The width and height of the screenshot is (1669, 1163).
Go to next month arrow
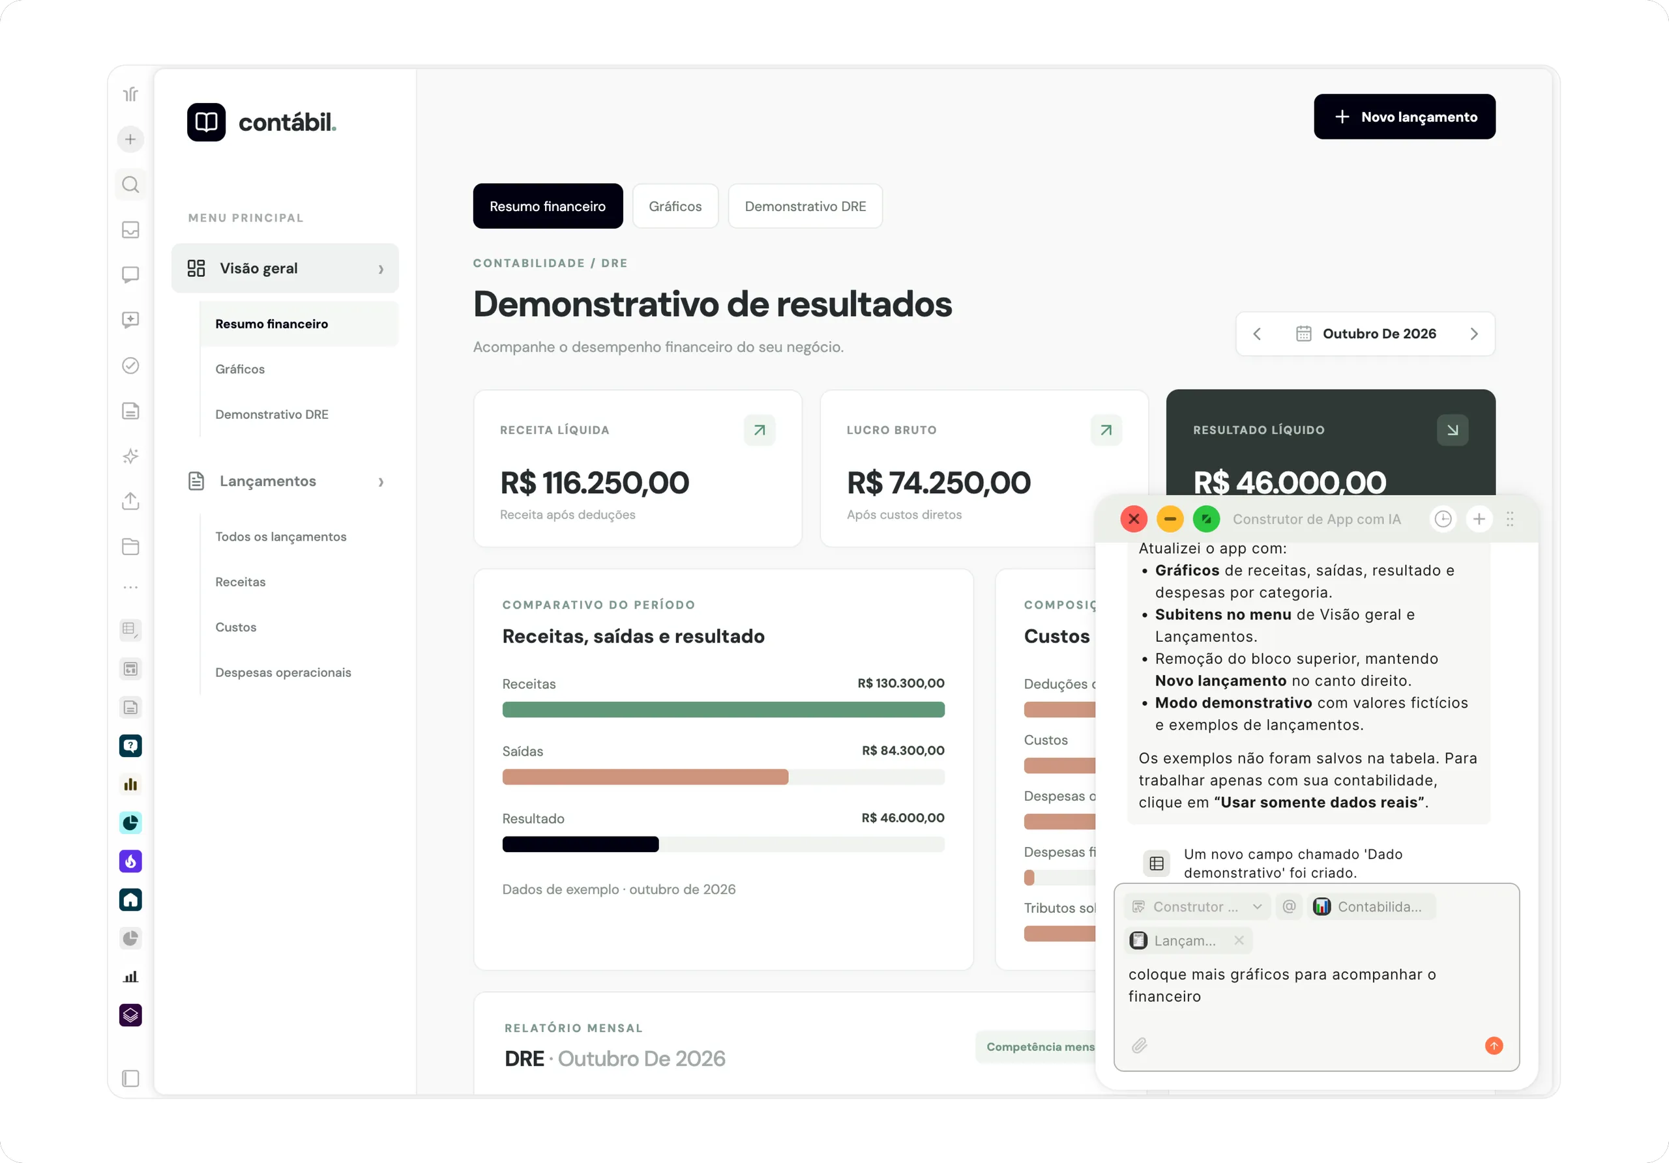coord(1473,334)
